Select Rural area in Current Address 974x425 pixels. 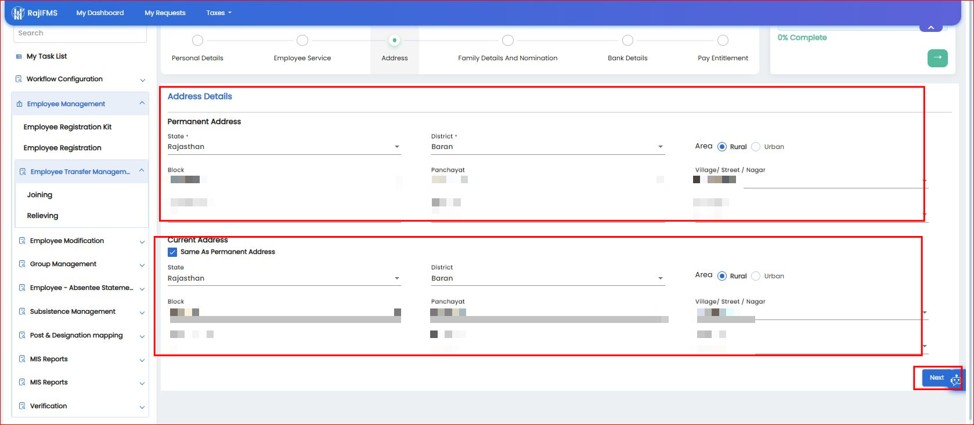[722, 276]
